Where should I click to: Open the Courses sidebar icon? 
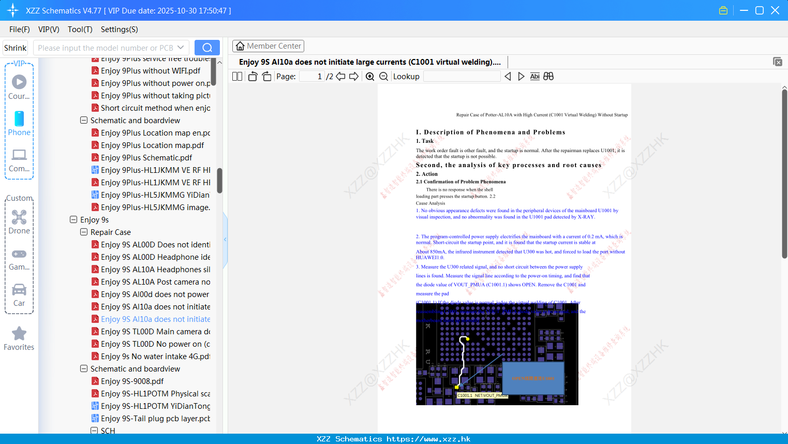tap(19, 87)
